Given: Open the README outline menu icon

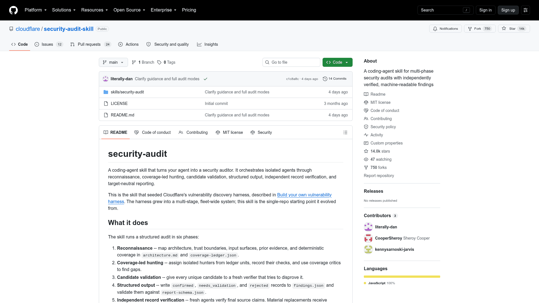Looking at the screenshot, I should tap(345, 132).
